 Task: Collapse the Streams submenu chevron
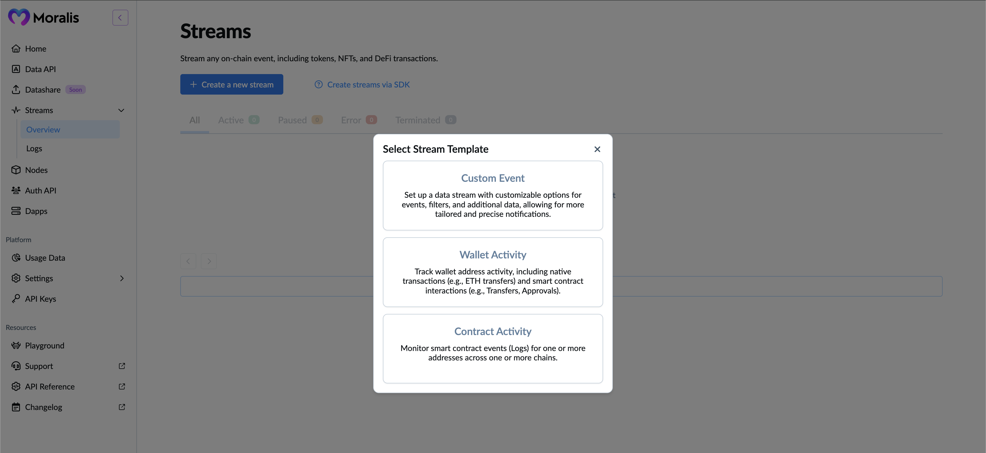point(121,110)
